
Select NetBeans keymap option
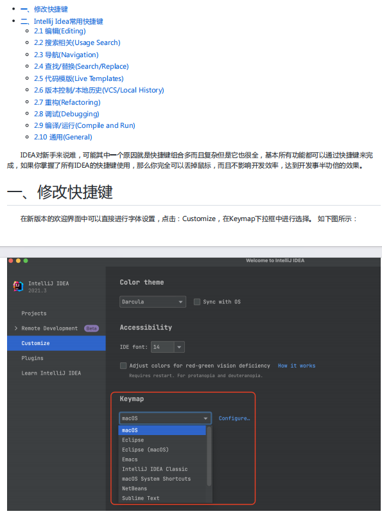pos(162,488)
